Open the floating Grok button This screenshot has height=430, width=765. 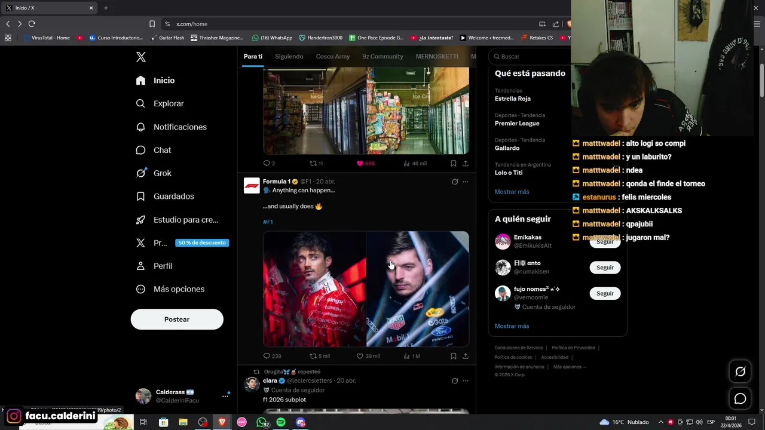click(x=740, y=371)
